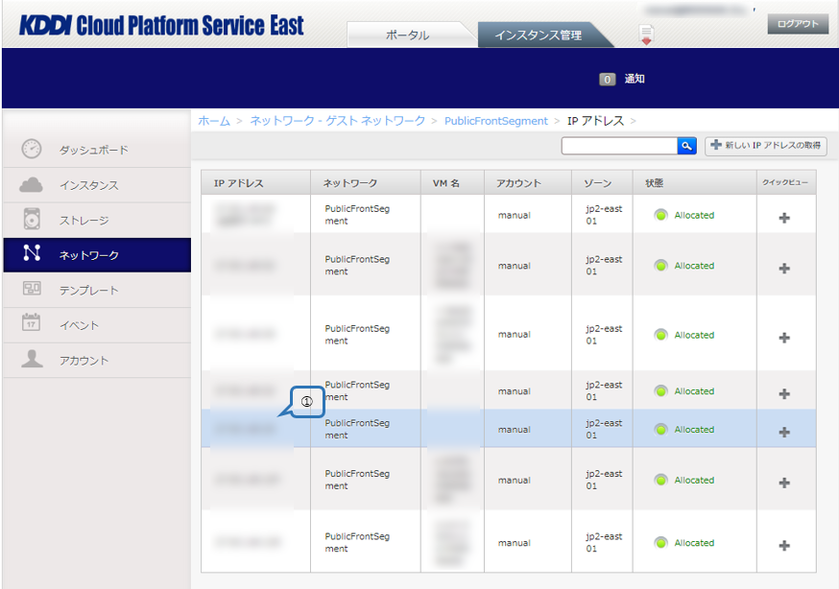
Task: Click the KDDI Cloud Platform Service East logo
Action: [161, 25]
